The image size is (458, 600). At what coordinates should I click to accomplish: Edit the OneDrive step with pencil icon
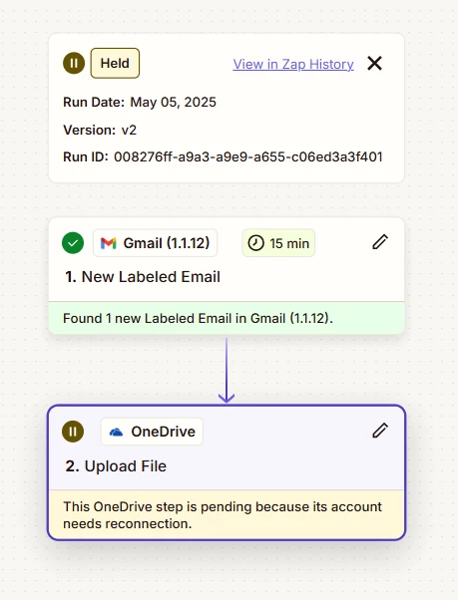pyautogui.click(x=380, y=431)
